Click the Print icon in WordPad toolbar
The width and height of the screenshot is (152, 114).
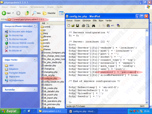(83, 26)
